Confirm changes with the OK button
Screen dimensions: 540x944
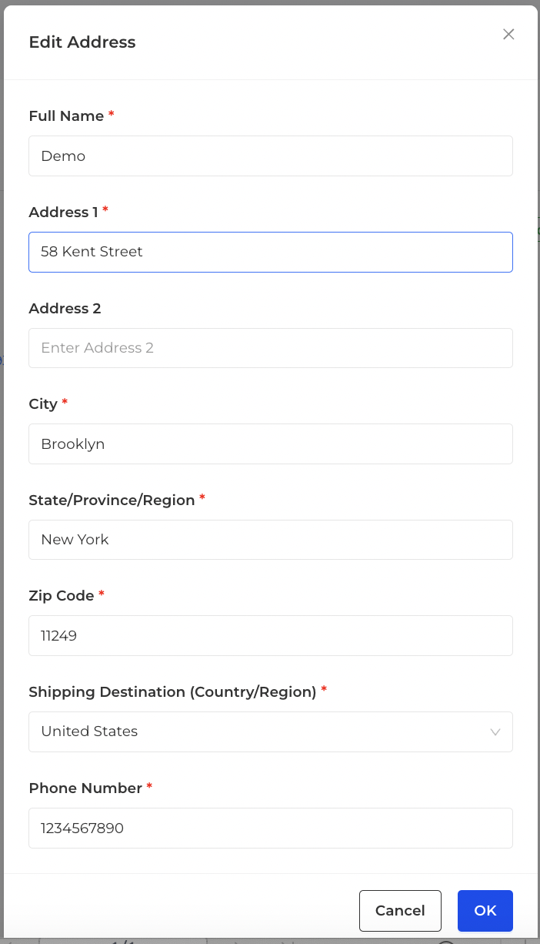(485, 911)
